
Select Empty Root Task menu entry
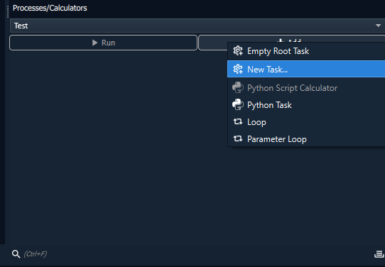point(306,51)
